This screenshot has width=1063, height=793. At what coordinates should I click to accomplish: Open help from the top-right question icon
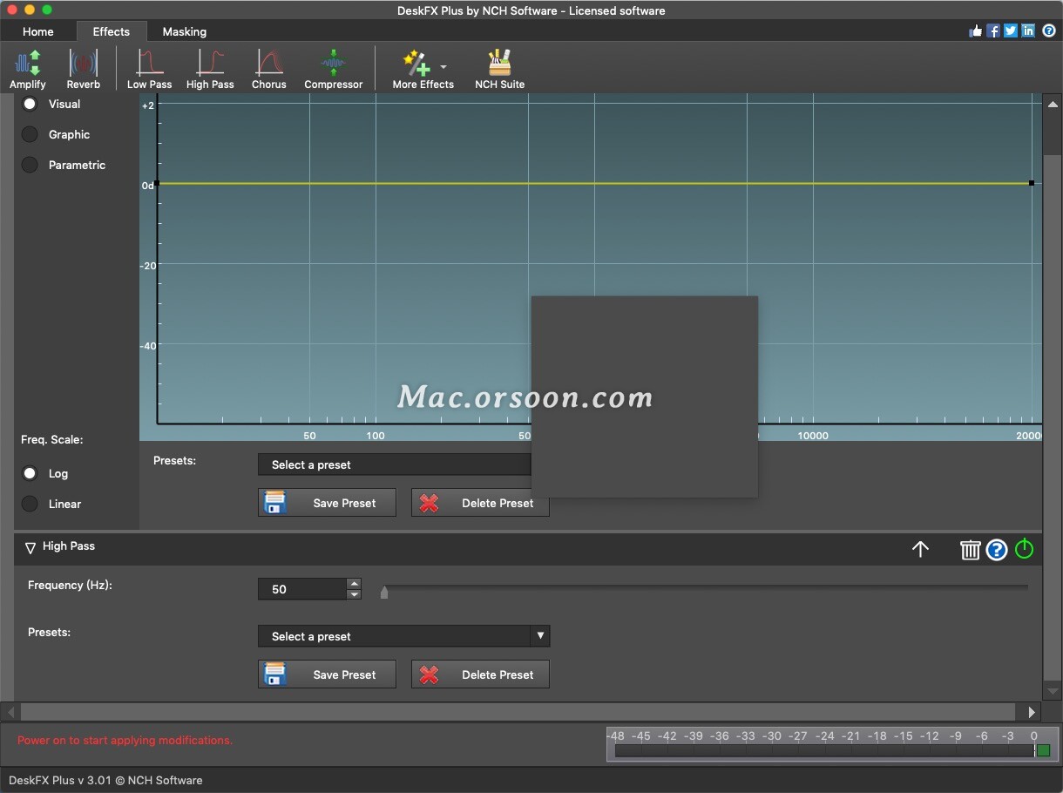pyautogui.click(x=1049, y=30)
